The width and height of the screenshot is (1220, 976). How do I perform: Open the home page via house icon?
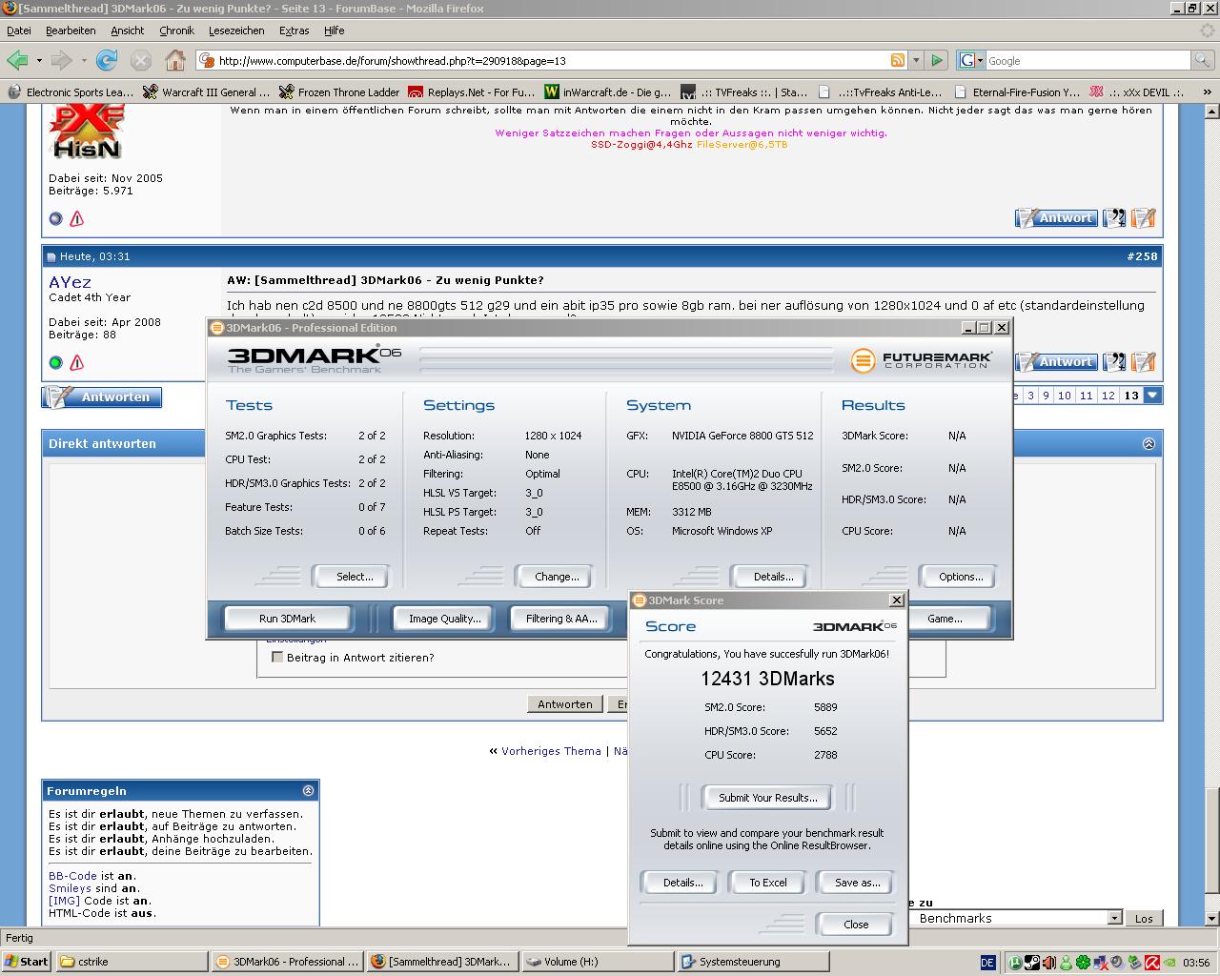click(175, 60)
